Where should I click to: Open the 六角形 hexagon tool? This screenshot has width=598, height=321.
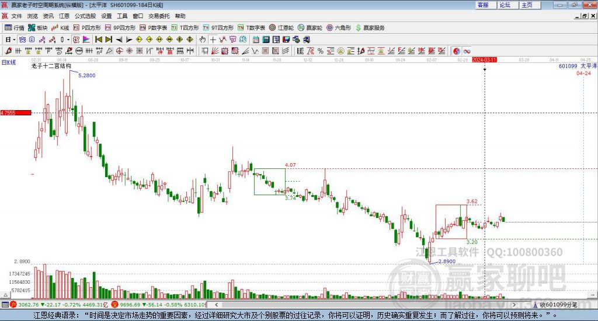click(x=339, y=28)
